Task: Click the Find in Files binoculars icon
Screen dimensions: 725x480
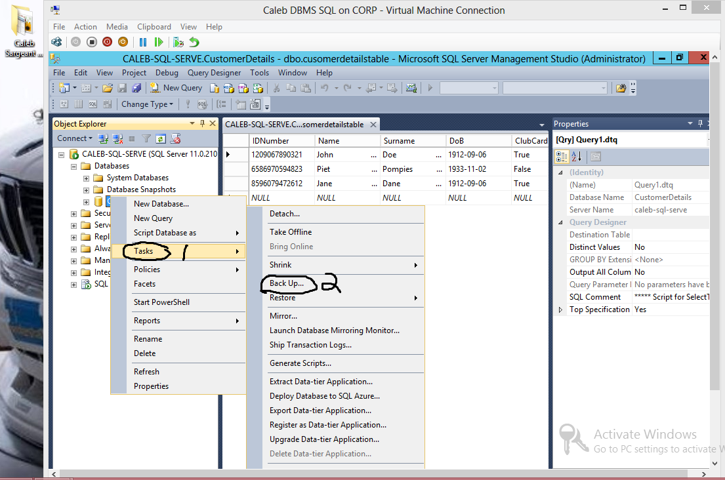Action: pyautogui.click(x=621, y=88)
